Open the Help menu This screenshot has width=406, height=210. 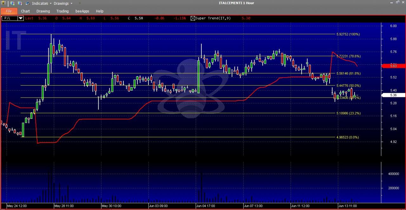coord(100,11)
